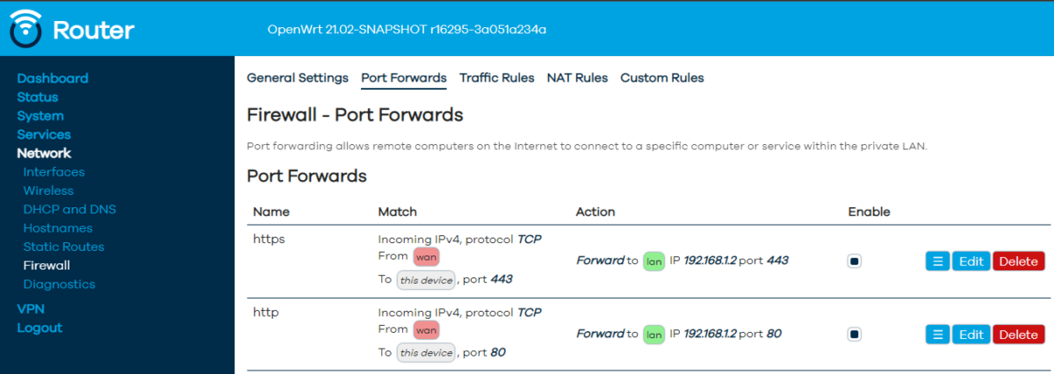Toggle the http port forward checkbox
Screen dimensions: 1054x374
click(x=855, y=334)
